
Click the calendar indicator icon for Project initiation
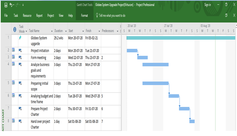(13, 50)
